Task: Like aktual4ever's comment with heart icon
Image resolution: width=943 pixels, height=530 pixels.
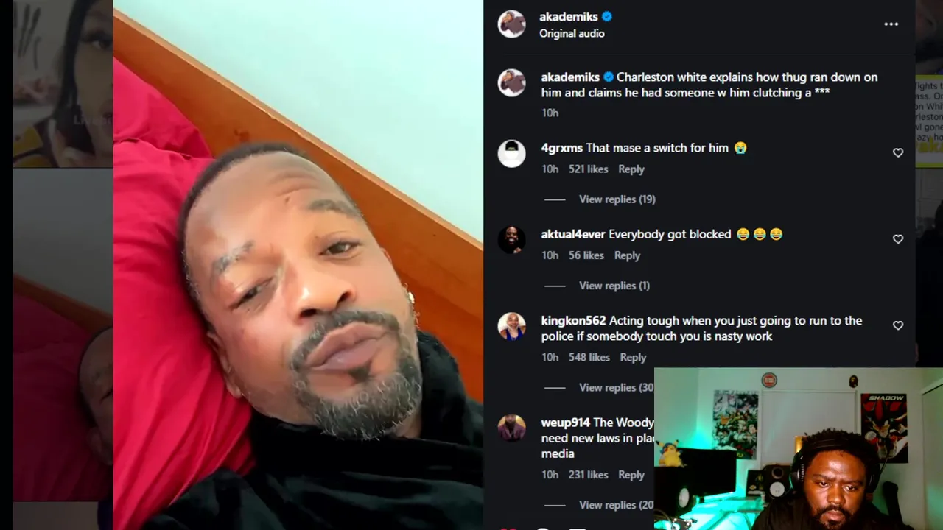Action: pyautogui.click(x=897, y=239)
